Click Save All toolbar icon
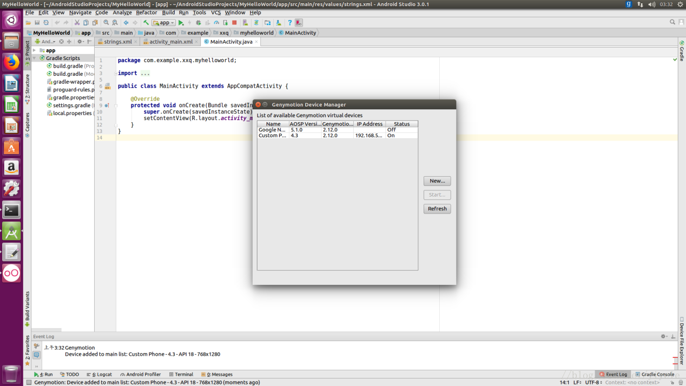The height and width of the screenshot is (386, 686). [37, 23]
